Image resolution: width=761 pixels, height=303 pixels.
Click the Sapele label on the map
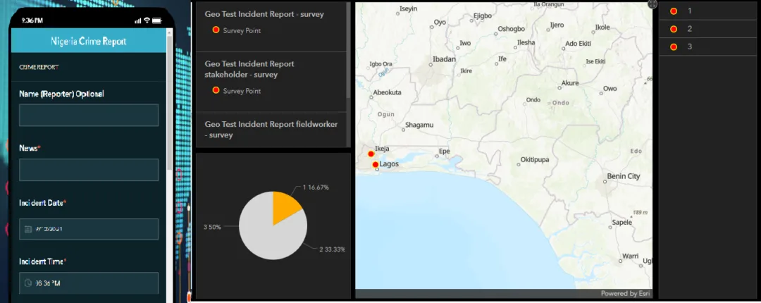tap(621, 222)
